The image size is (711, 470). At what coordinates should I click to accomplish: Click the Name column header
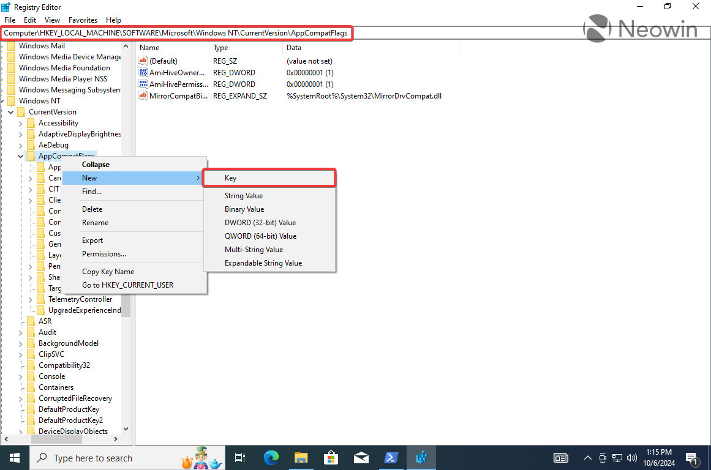(172, 48)
